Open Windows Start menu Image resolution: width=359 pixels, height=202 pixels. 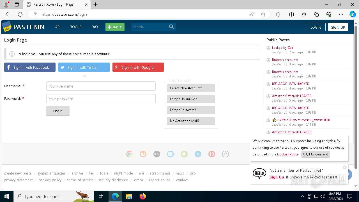(6, 196)
